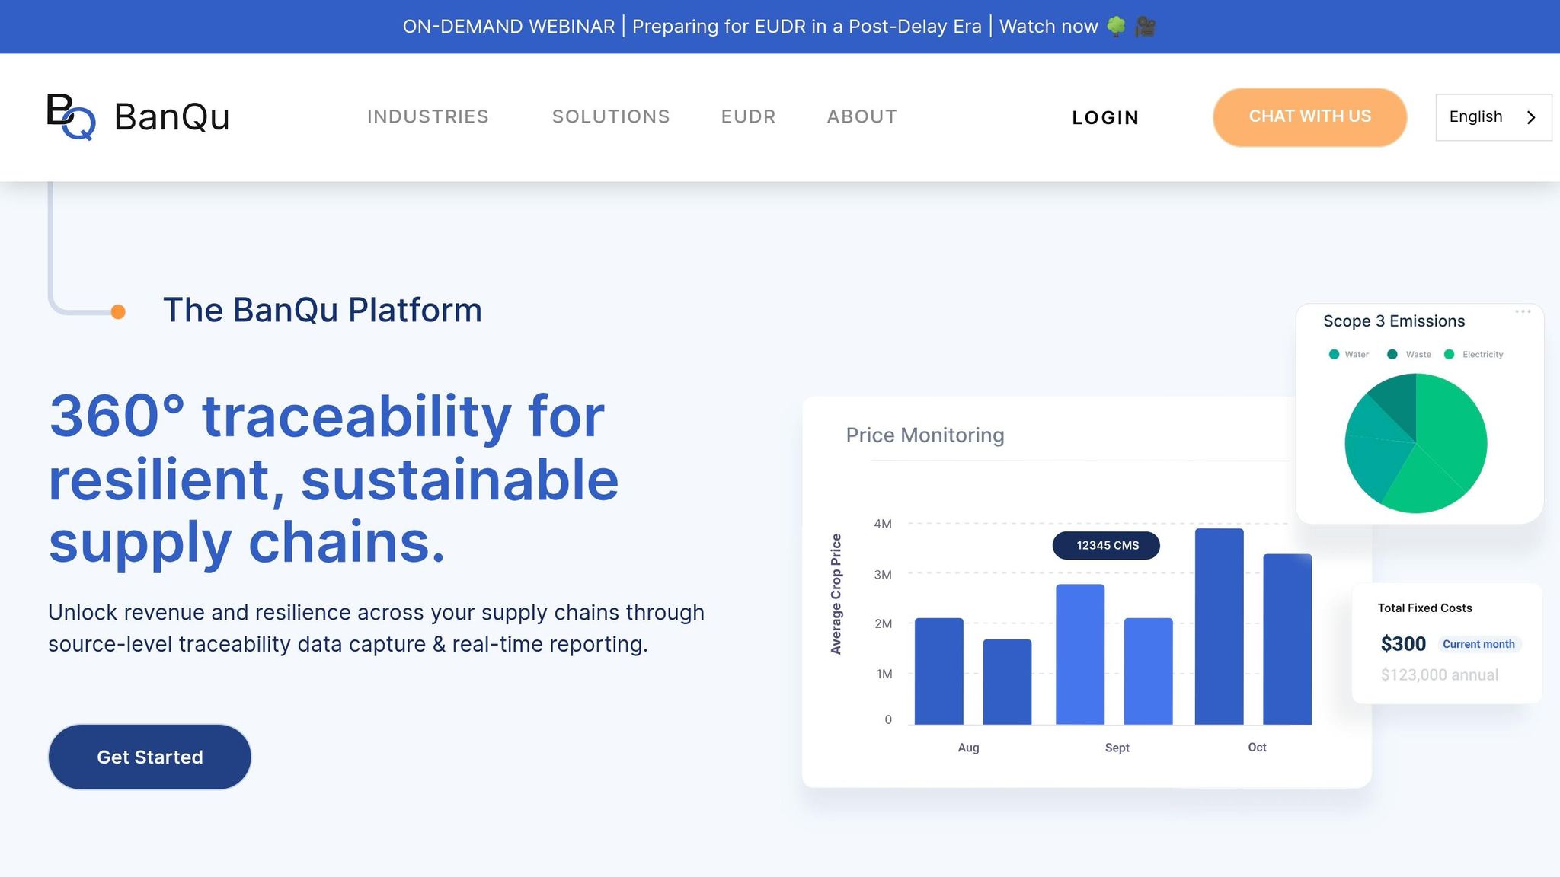This screenshot has width=1560, height=877.
Task: Click the tree emoji in webinar banner
Action: coord(1116,27)
